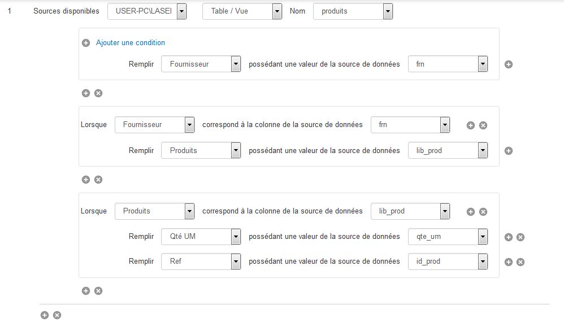
Task: Delete the Qté UM fill row
Action: coord(520,237)
